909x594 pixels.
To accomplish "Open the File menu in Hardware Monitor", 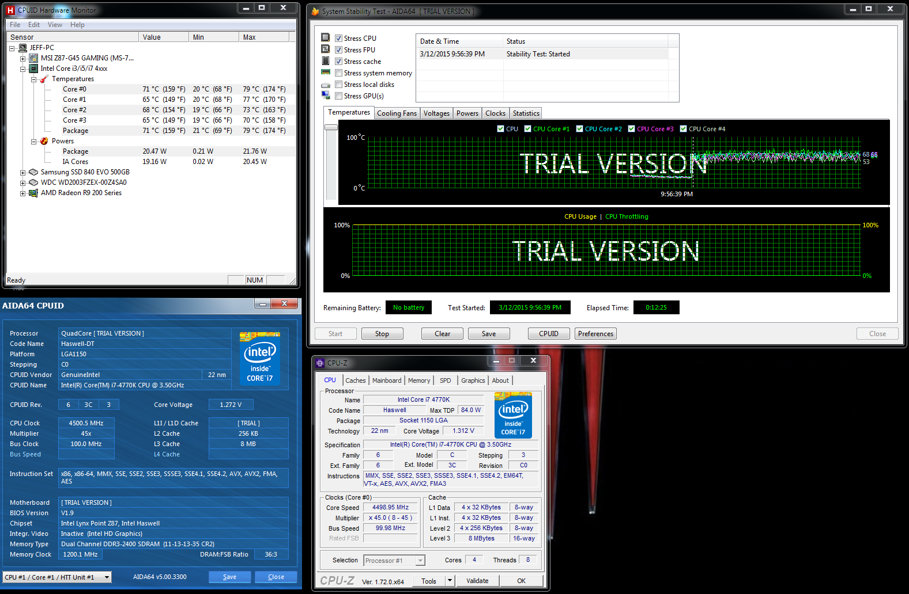I will tap(15, 25).
